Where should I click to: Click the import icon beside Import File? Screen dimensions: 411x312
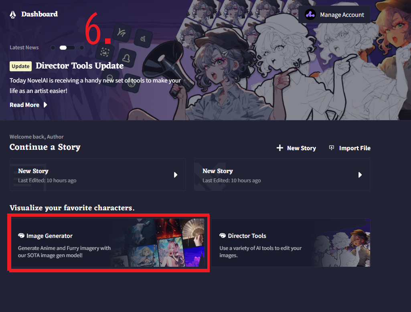(x=332, y=148)
